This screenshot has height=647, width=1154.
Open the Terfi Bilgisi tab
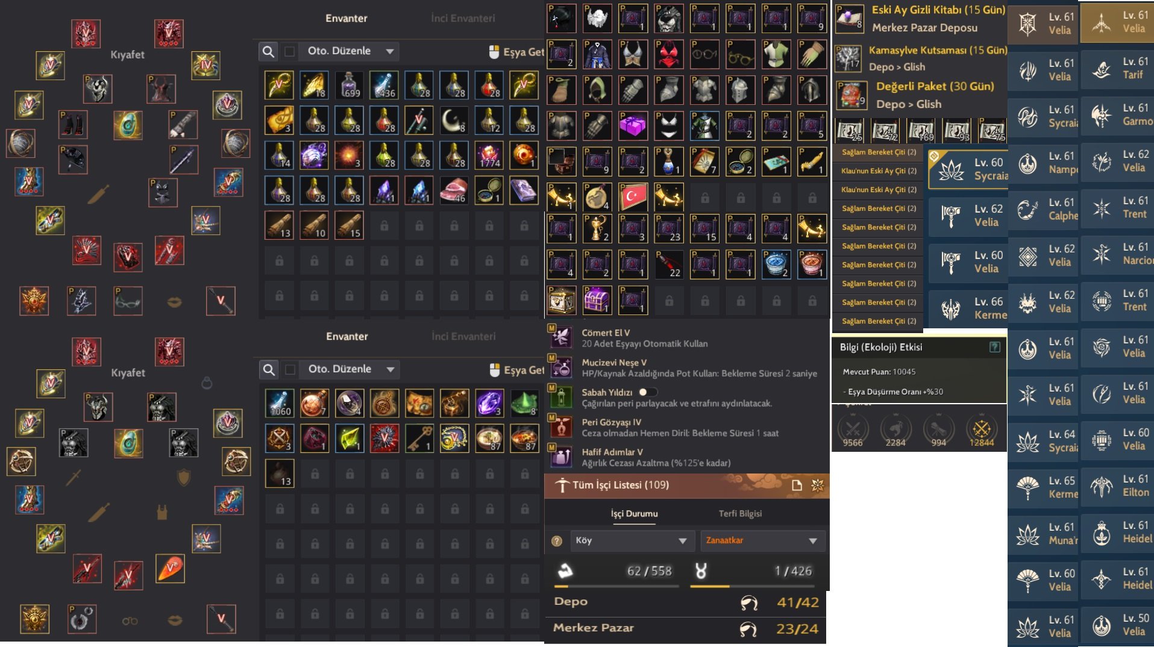tap(740, 514)
